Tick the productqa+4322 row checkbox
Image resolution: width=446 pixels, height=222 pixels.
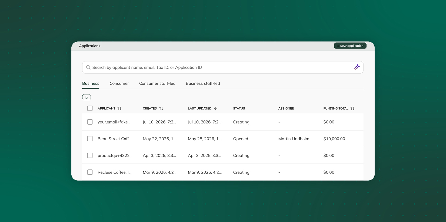click(x=90, y=155)
